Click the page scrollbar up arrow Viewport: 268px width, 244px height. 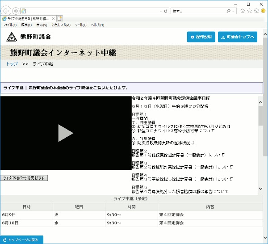(265, 34)
